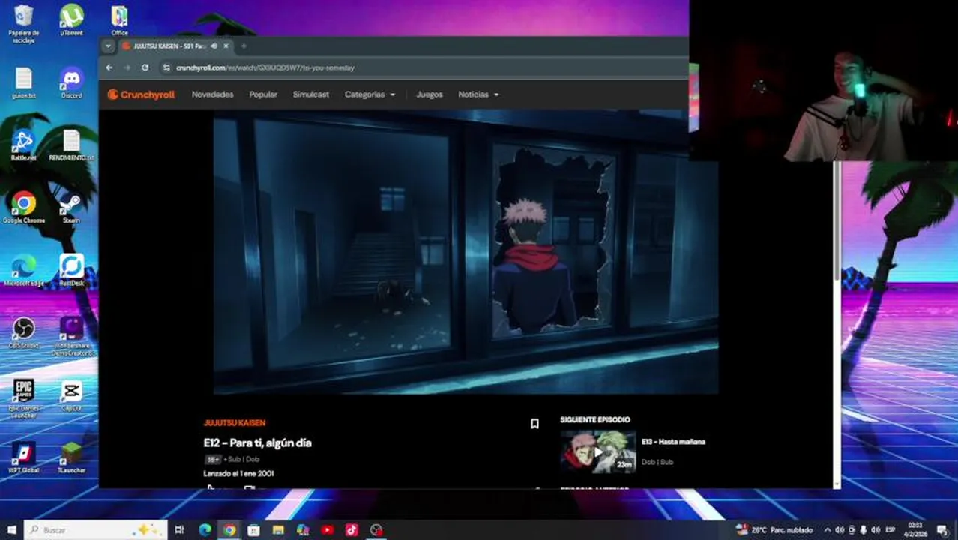The image size is (958, 540).
Task: Open the clock and date panel
Action: pyautogui.click(x=915, y=530)
